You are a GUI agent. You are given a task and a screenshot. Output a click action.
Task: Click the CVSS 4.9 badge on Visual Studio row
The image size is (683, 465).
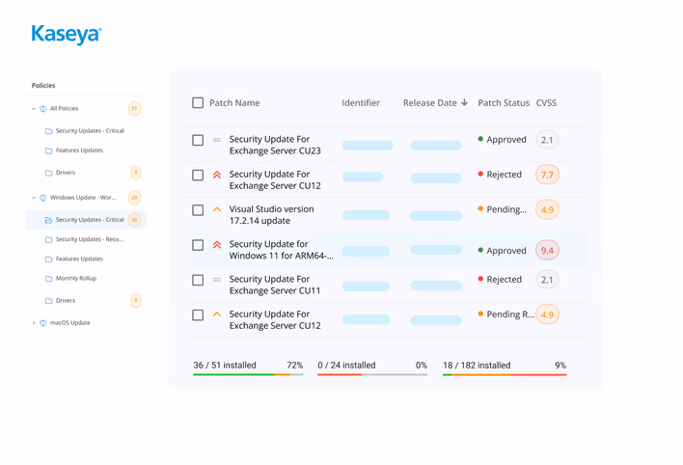click(547, 209)
